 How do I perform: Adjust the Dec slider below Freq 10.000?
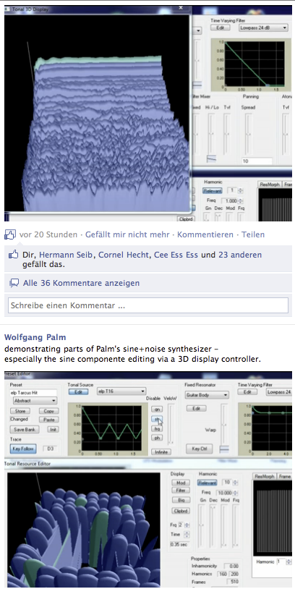click(x=213, y=525)
